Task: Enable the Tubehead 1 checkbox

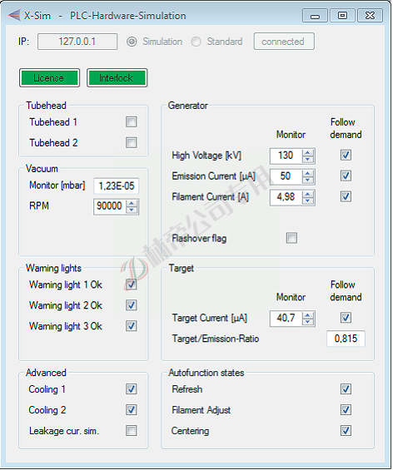Action: [131, 122]
